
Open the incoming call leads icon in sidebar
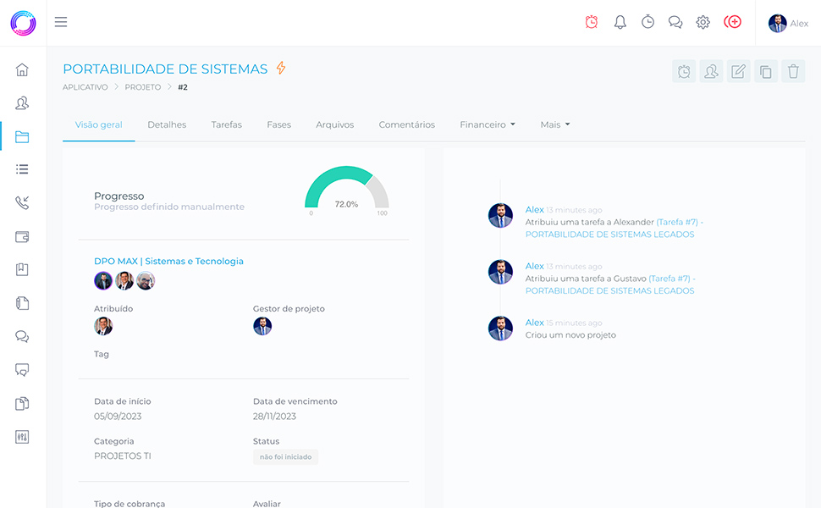(x=22, y=202)
